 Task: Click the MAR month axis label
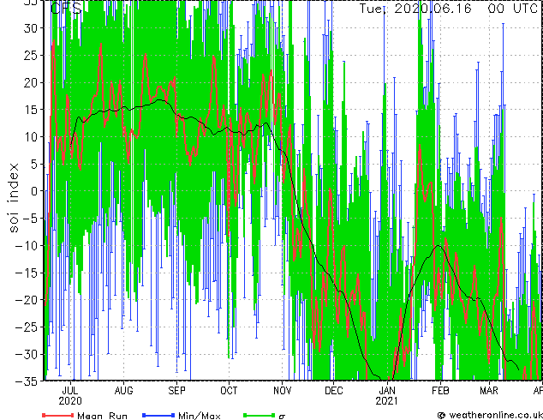point(489,391)
